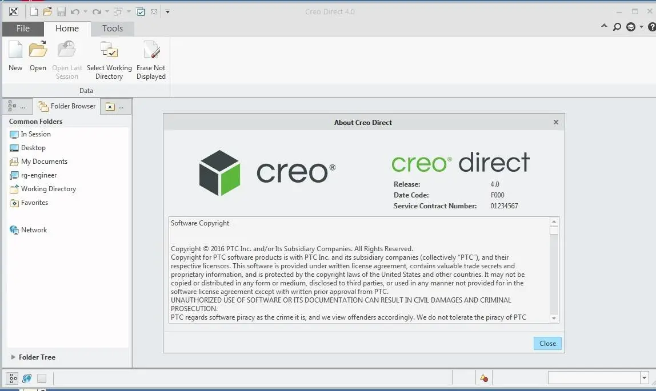The width and height of the screenshot is (656, 391).
Task: Click the PTC Learning Connector icon
Action: pos(631,27)
